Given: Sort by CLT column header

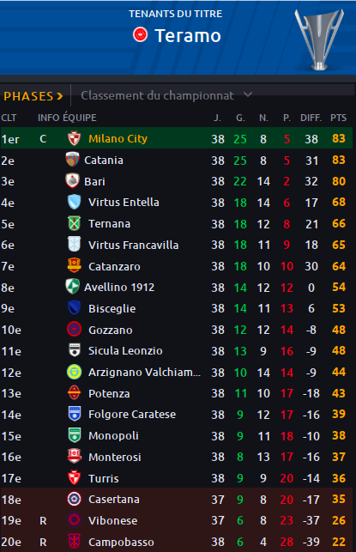Looking at the screenshot, I should click(x=9, y=118).
